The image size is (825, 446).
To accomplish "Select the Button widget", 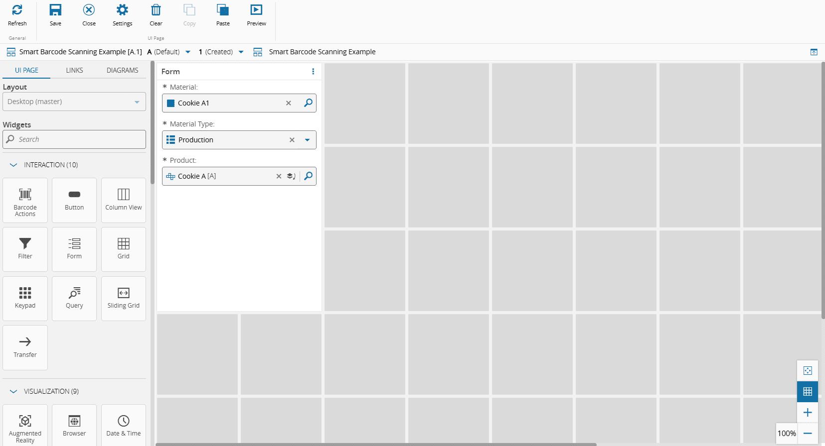I will (x=74, y=200).
